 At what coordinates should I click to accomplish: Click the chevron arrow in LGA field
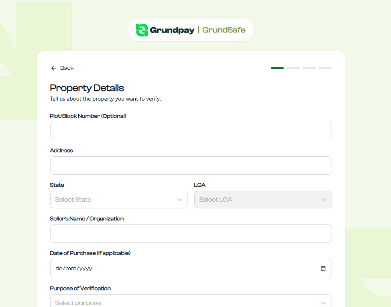click(324, 200)
